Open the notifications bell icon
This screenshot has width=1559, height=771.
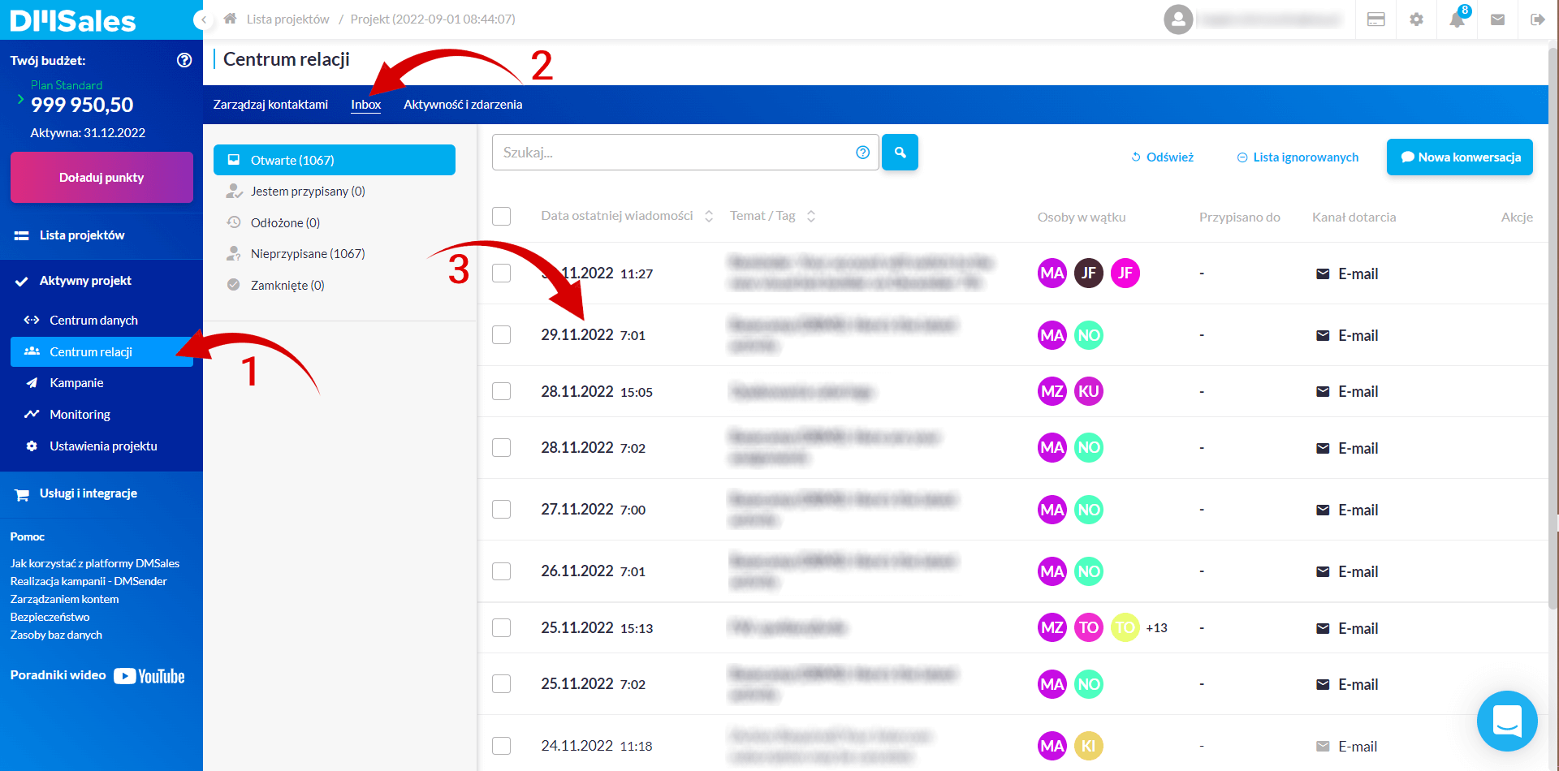click(1458, 19)
